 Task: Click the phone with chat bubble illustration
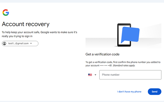pos(128,35)
